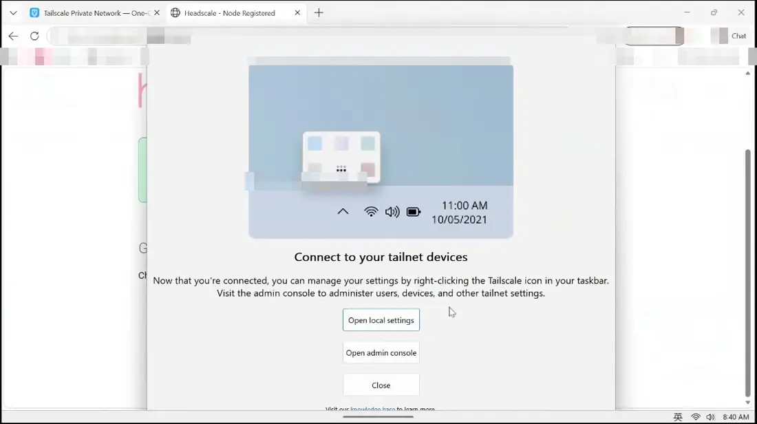Click the 10/05/2021 date in illustration

[459, 220]
